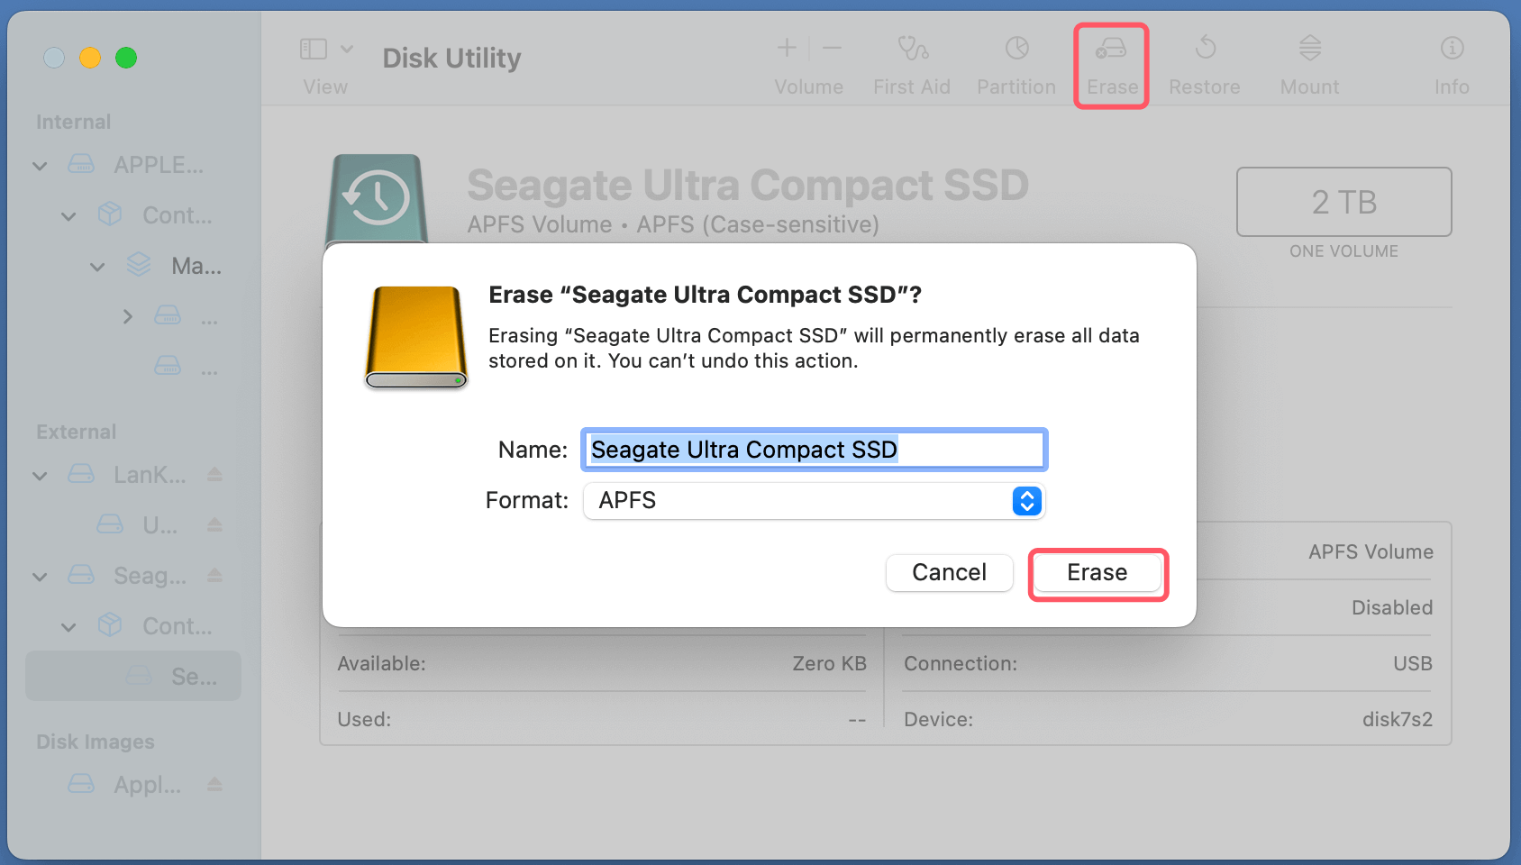Screen dimensions: 1521x865
Task: Open the Format dropdown in the dialog
Action: coord(1025,501)
